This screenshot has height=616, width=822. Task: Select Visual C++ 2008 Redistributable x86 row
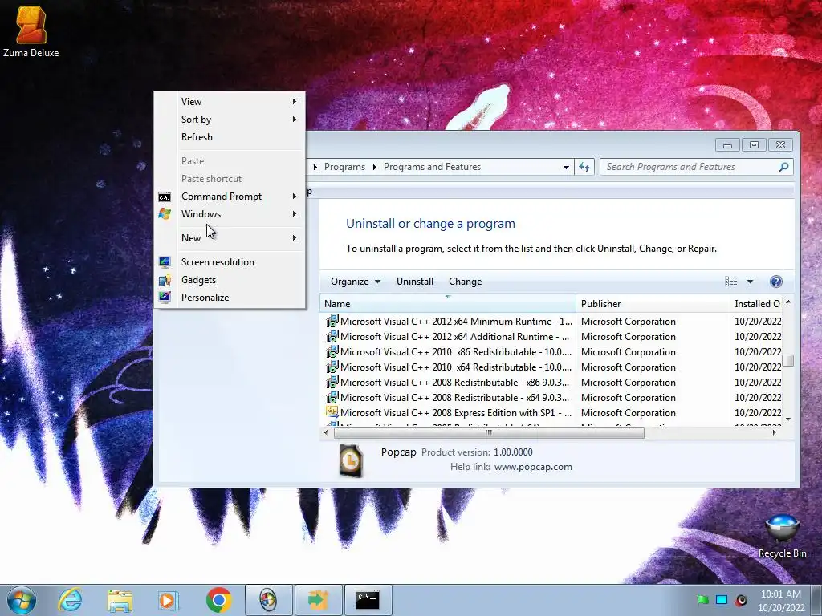[551, 383]
